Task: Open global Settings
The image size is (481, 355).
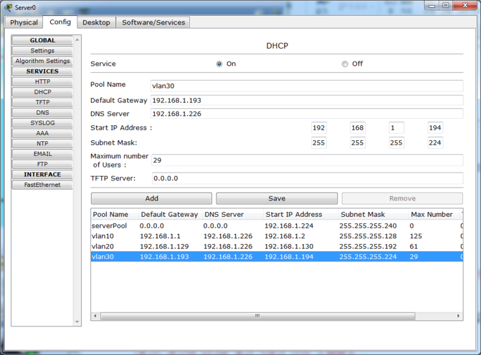Action: click(42, 51)
